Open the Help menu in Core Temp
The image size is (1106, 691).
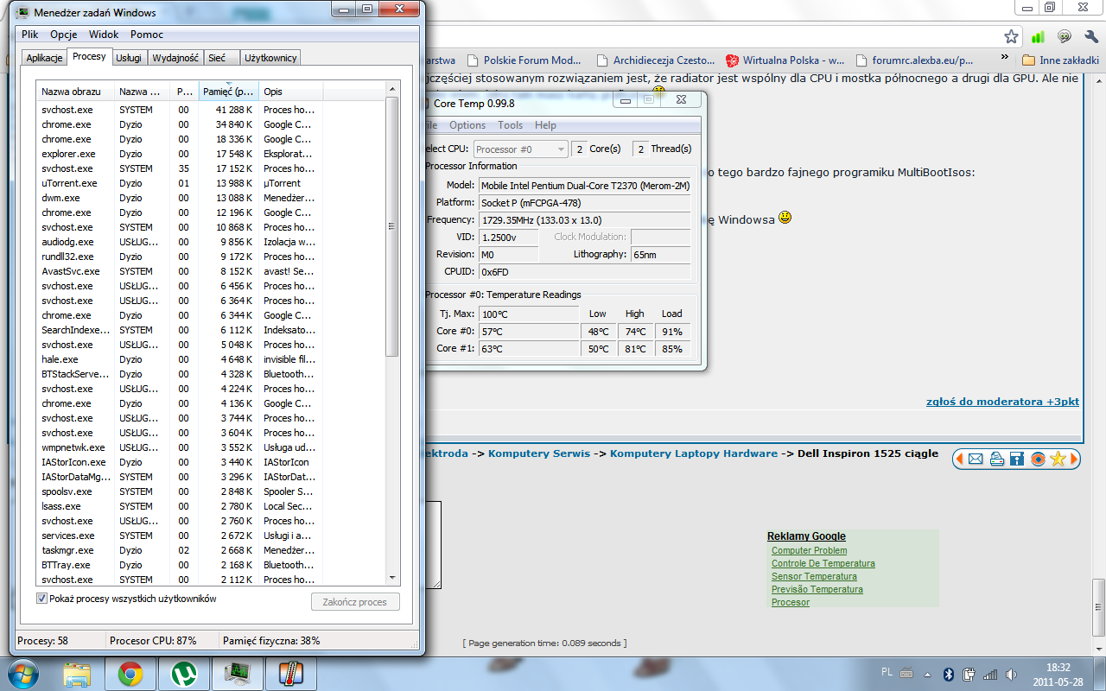pyautogui.click(x=546, y=125)
